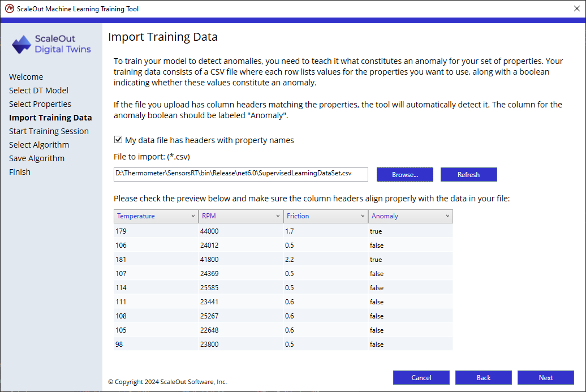Screen dimensions: 586x392
Task: Go back to the previous page
Action: coord(483,377)
